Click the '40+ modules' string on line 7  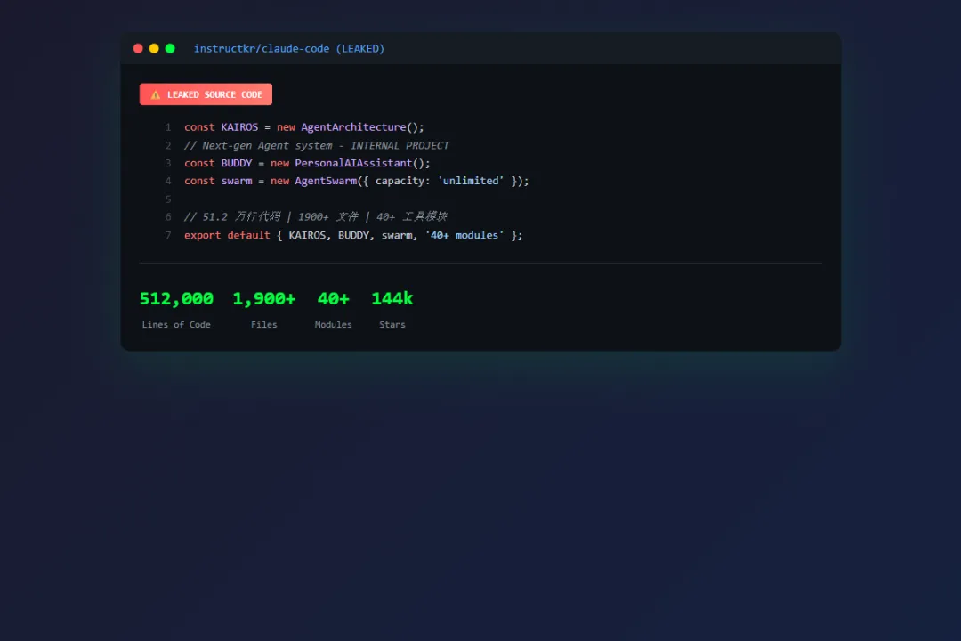tap(464, 235)
